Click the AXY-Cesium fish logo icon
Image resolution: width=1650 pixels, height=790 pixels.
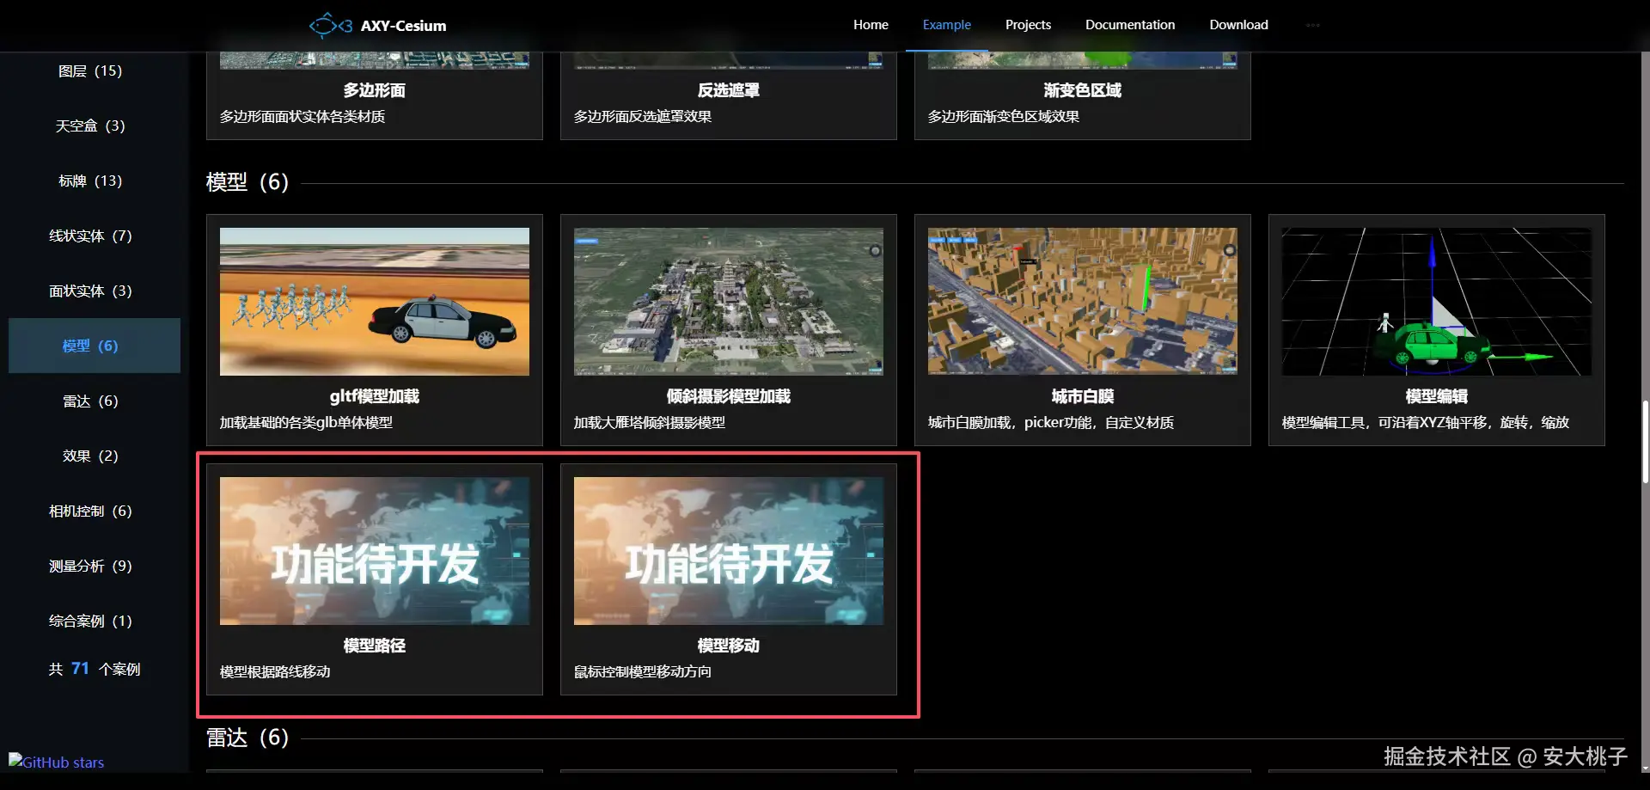click(331, 25)
